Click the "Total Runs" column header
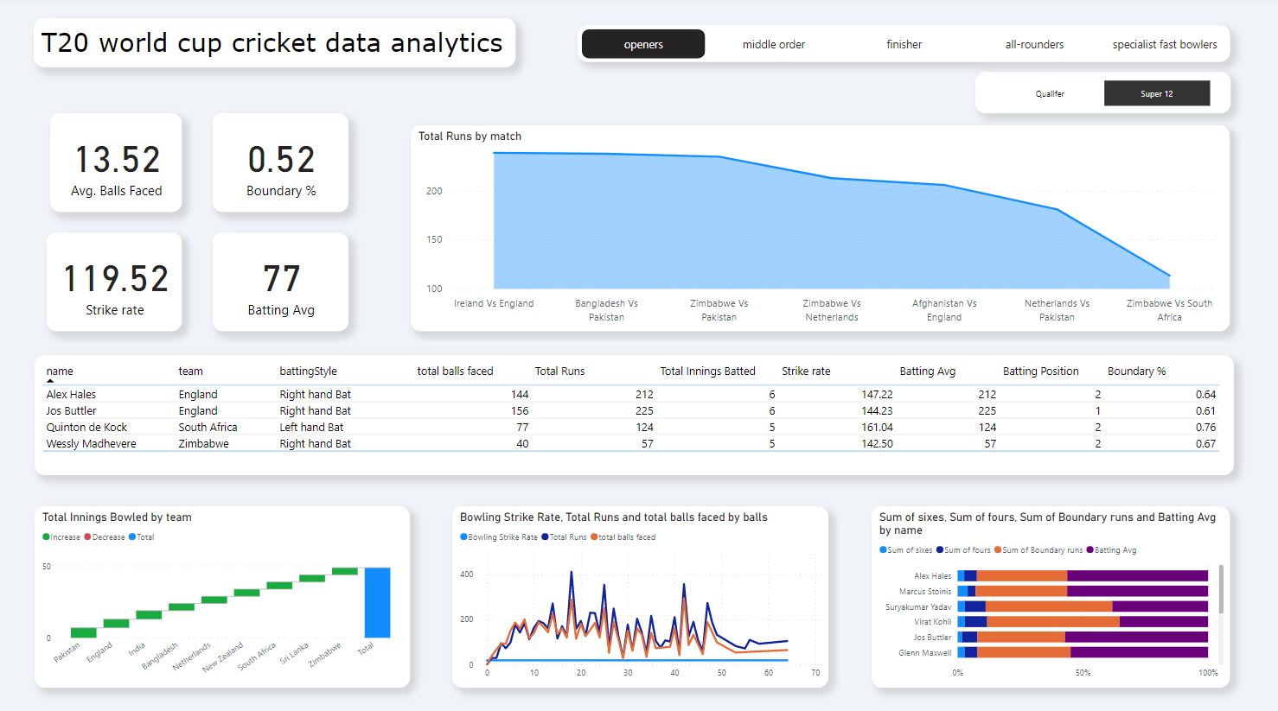Screen dimensions: 1278x711 tap(559, 371)
